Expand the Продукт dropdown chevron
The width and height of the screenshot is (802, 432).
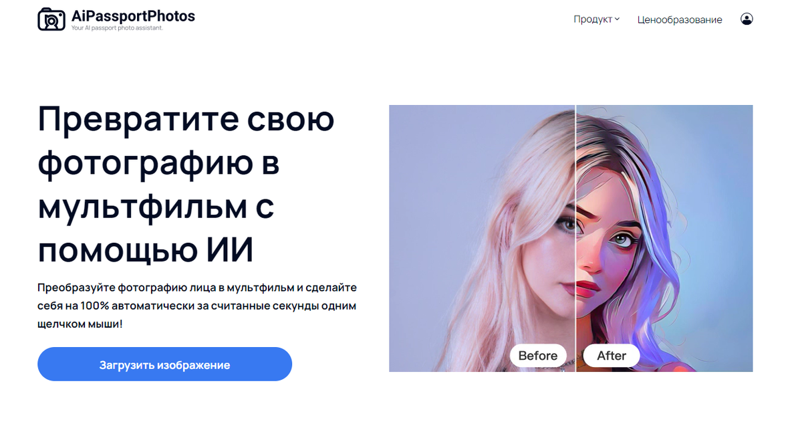pos(617,19)
